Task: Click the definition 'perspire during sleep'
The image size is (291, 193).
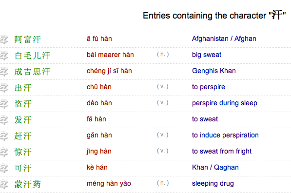Action: point(225,103)
